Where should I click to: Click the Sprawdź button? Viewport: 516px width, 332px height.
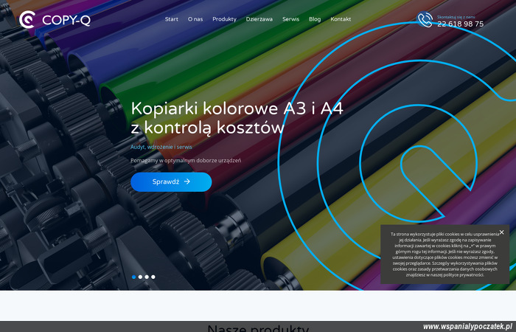coord(171,181)
